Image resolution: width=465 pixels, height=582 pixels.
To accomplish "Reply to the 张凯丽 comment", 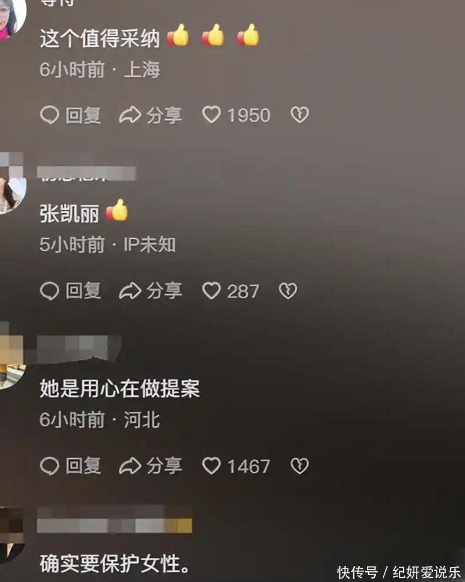I will pos(70,290).
